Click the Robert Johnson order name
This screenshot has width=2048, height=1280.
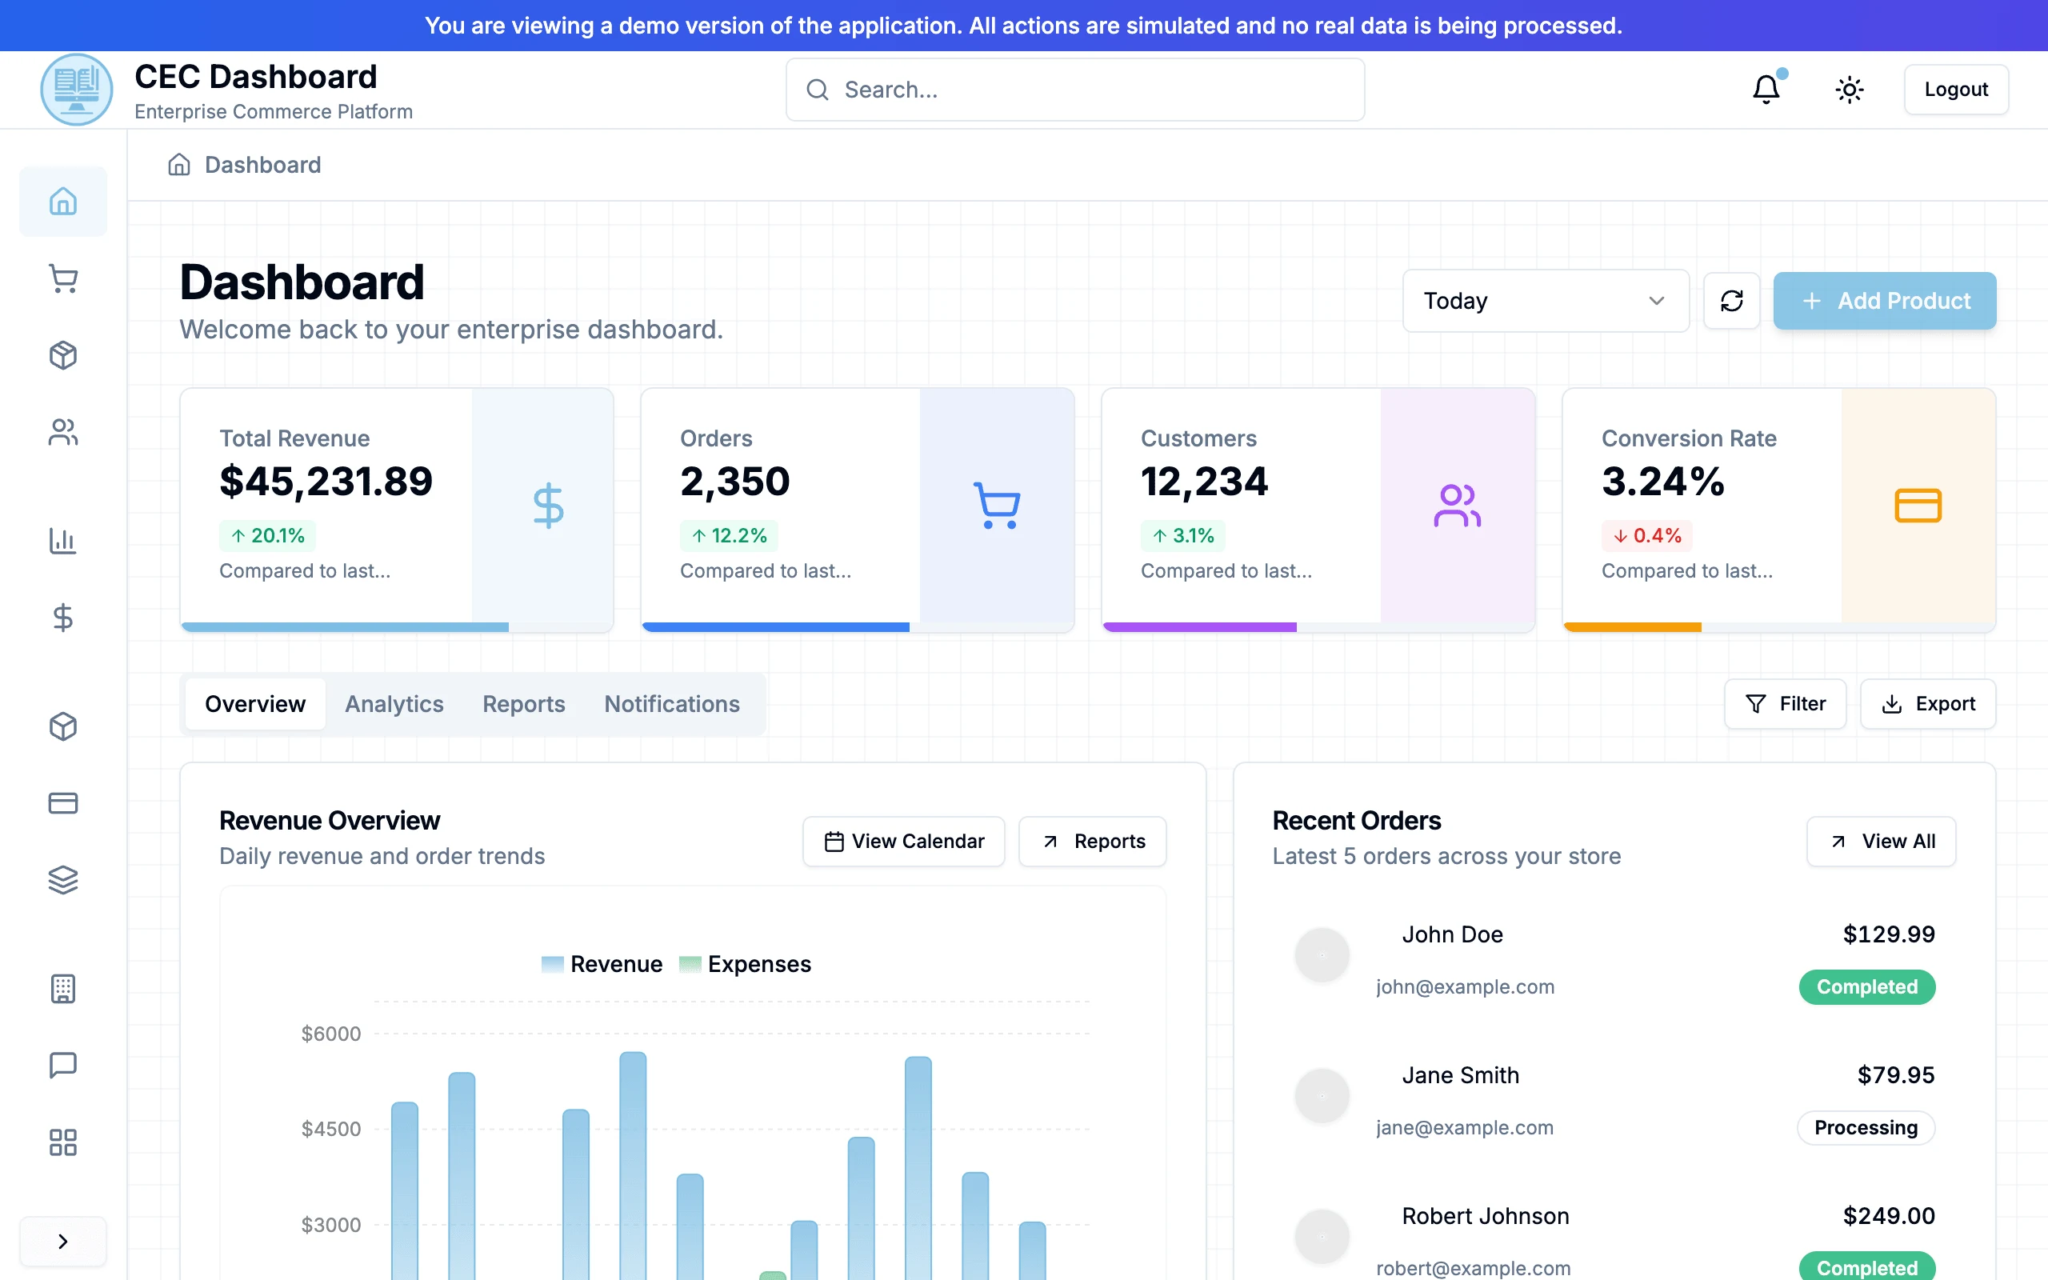(1486, 1216)
